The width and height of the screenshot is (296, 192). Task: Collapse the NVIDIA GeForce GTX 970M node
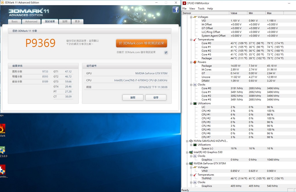tap(187, 164)
